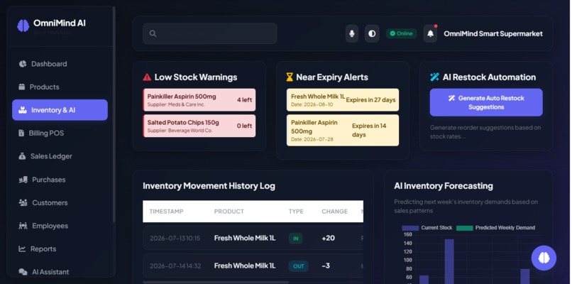
Task: Click the Purchases truck icon
Action: tap(23, 180)
